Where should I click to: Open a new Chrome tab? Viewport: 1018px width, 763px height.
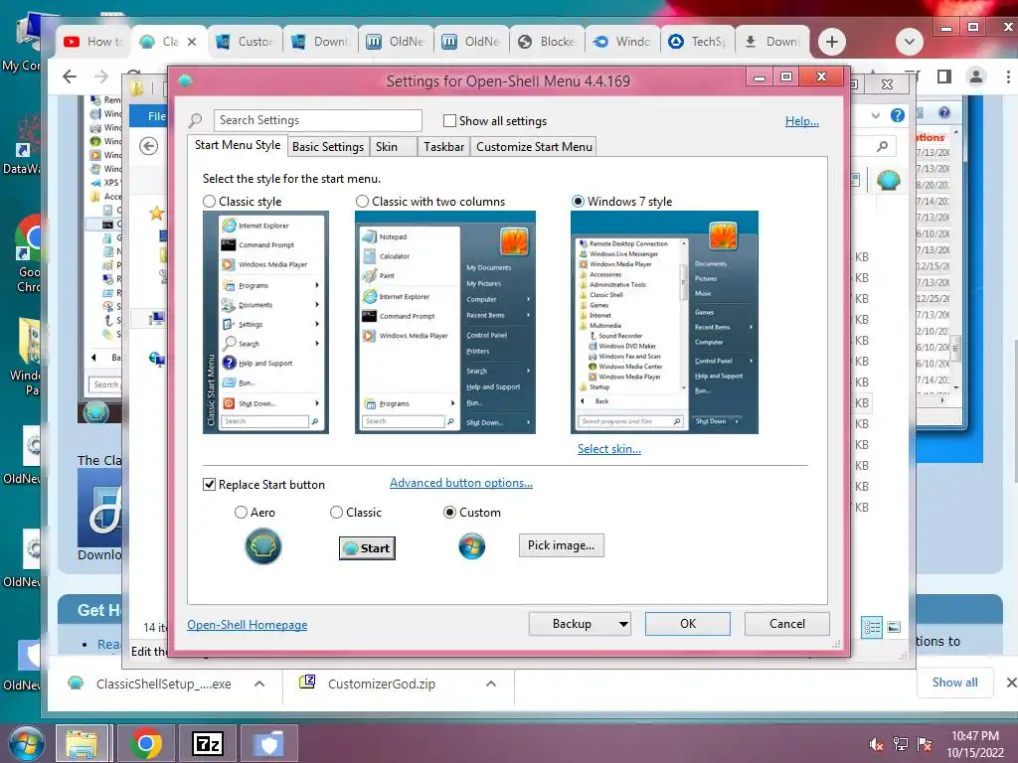coord(832,42)
